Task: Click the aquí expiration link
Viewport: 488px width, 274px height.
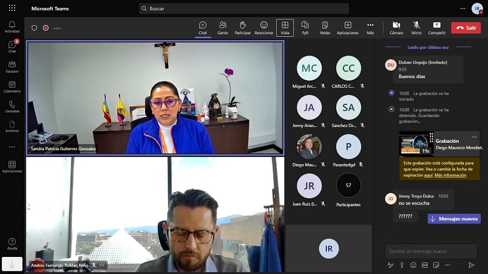Action: click(x=428, y=175)
